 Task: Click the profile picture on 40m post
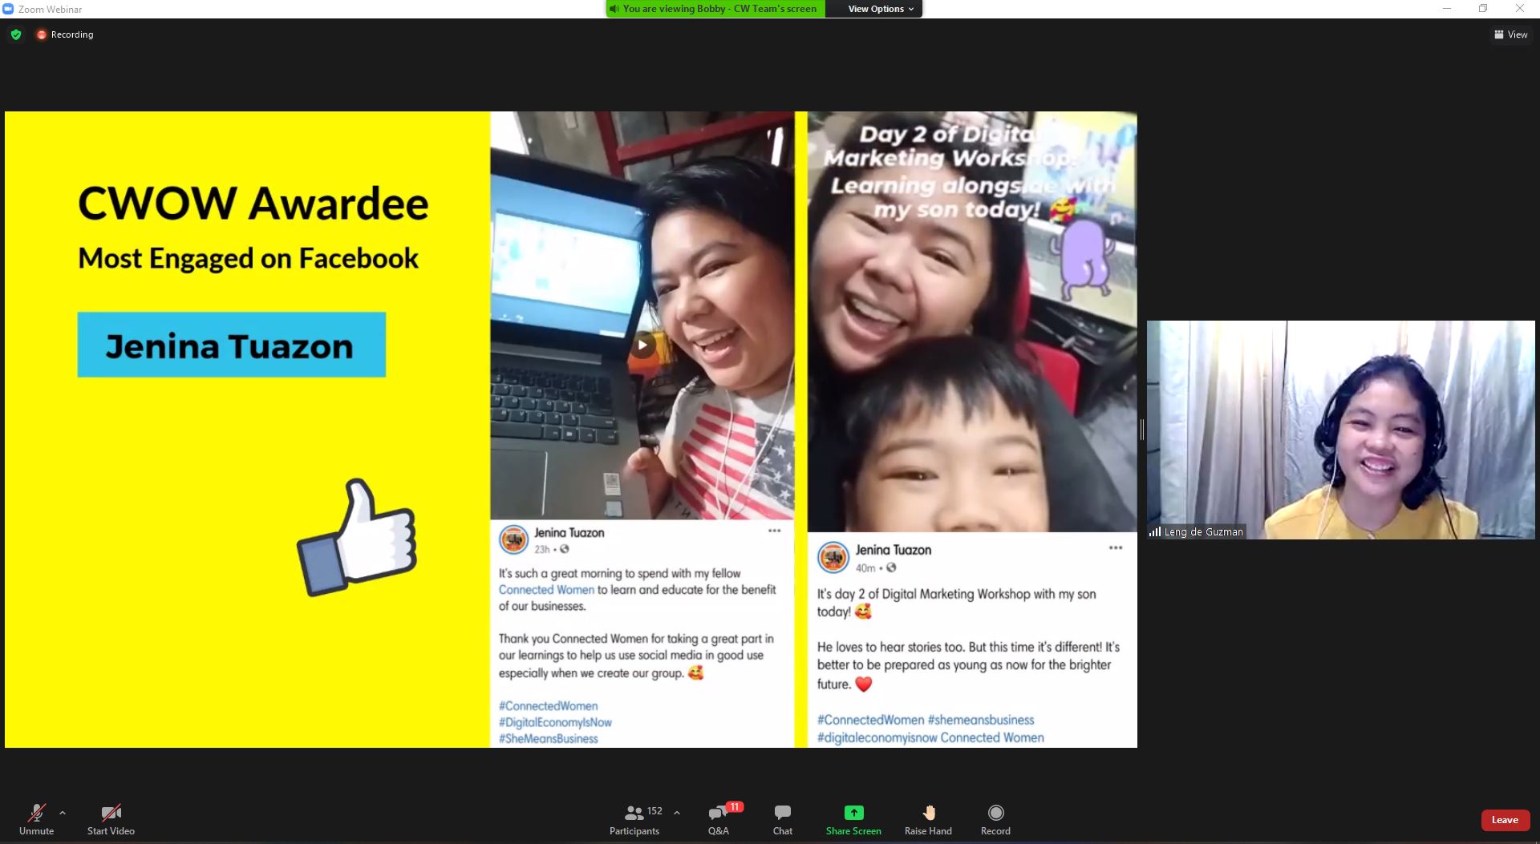point(833,557)
